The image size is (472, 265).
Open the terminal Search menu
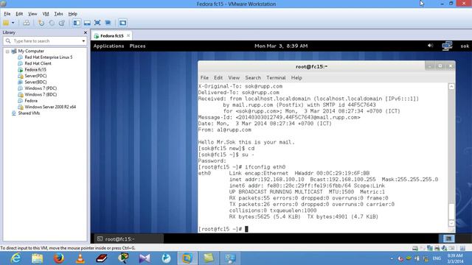(253, 78)
